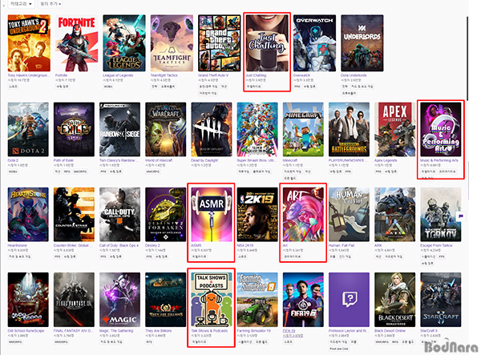Open the Path of Exile cover
Viewport: 481px width, 355px height.
(74, 129)
